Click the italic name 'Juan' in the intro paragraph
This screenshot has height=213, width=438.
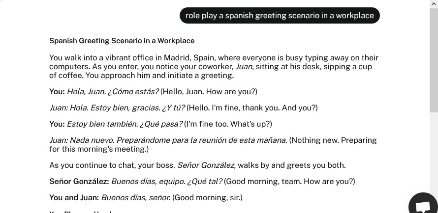click(245, 67)
